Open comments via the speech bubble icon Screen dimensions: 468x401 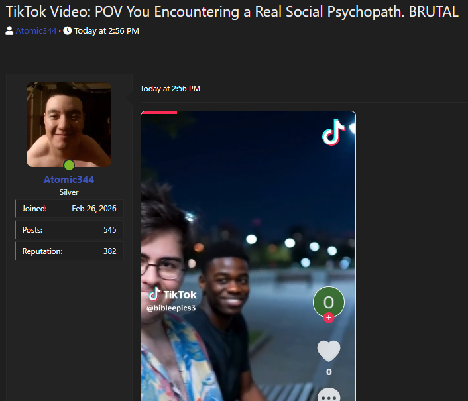[329, 396]
